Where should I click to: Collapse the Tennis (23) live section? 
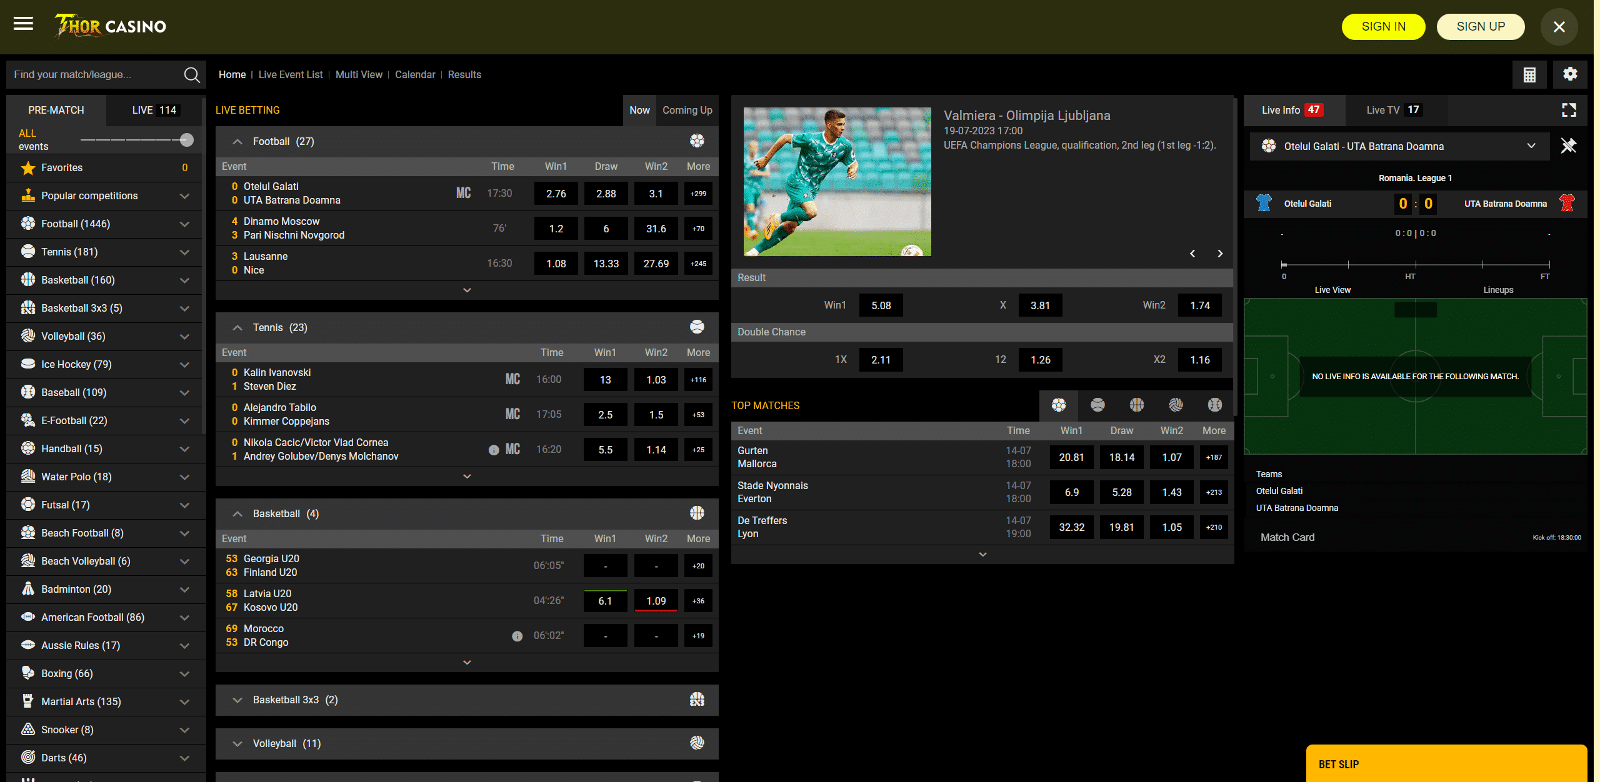click(x=237, y=328)
